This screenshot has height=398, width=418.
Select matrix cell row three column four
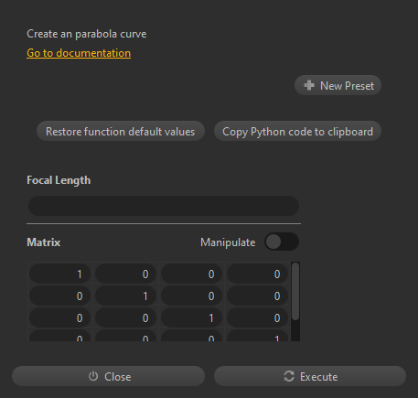tap(257, 317)
